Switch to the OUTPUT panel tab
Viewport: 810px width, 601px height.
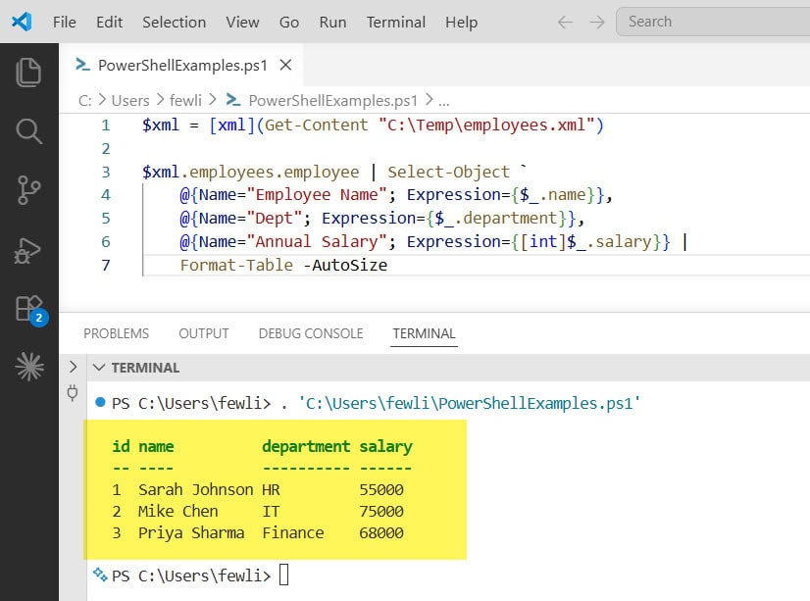(x=204, y=333)
